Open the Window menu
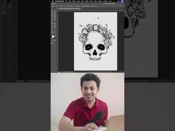The image size is (175, 131). point(105,1)
